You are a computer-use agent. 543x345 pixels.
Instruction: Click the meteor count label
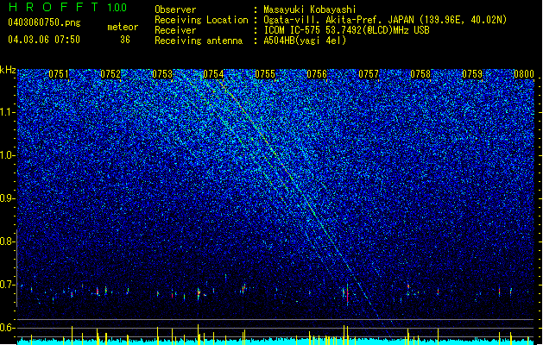(x=123, y=27)
